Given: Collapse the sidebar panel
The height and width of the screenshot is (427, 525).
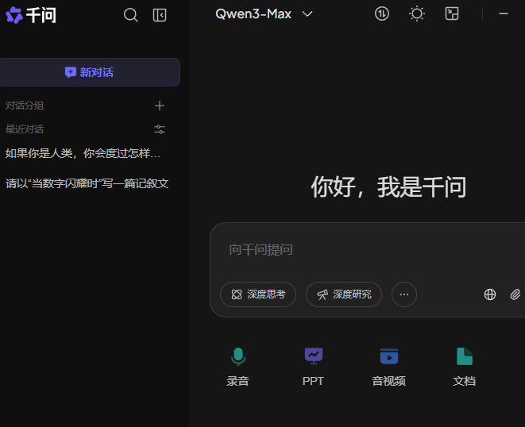Looking at the screenshot, I should (x=160, y=15).
